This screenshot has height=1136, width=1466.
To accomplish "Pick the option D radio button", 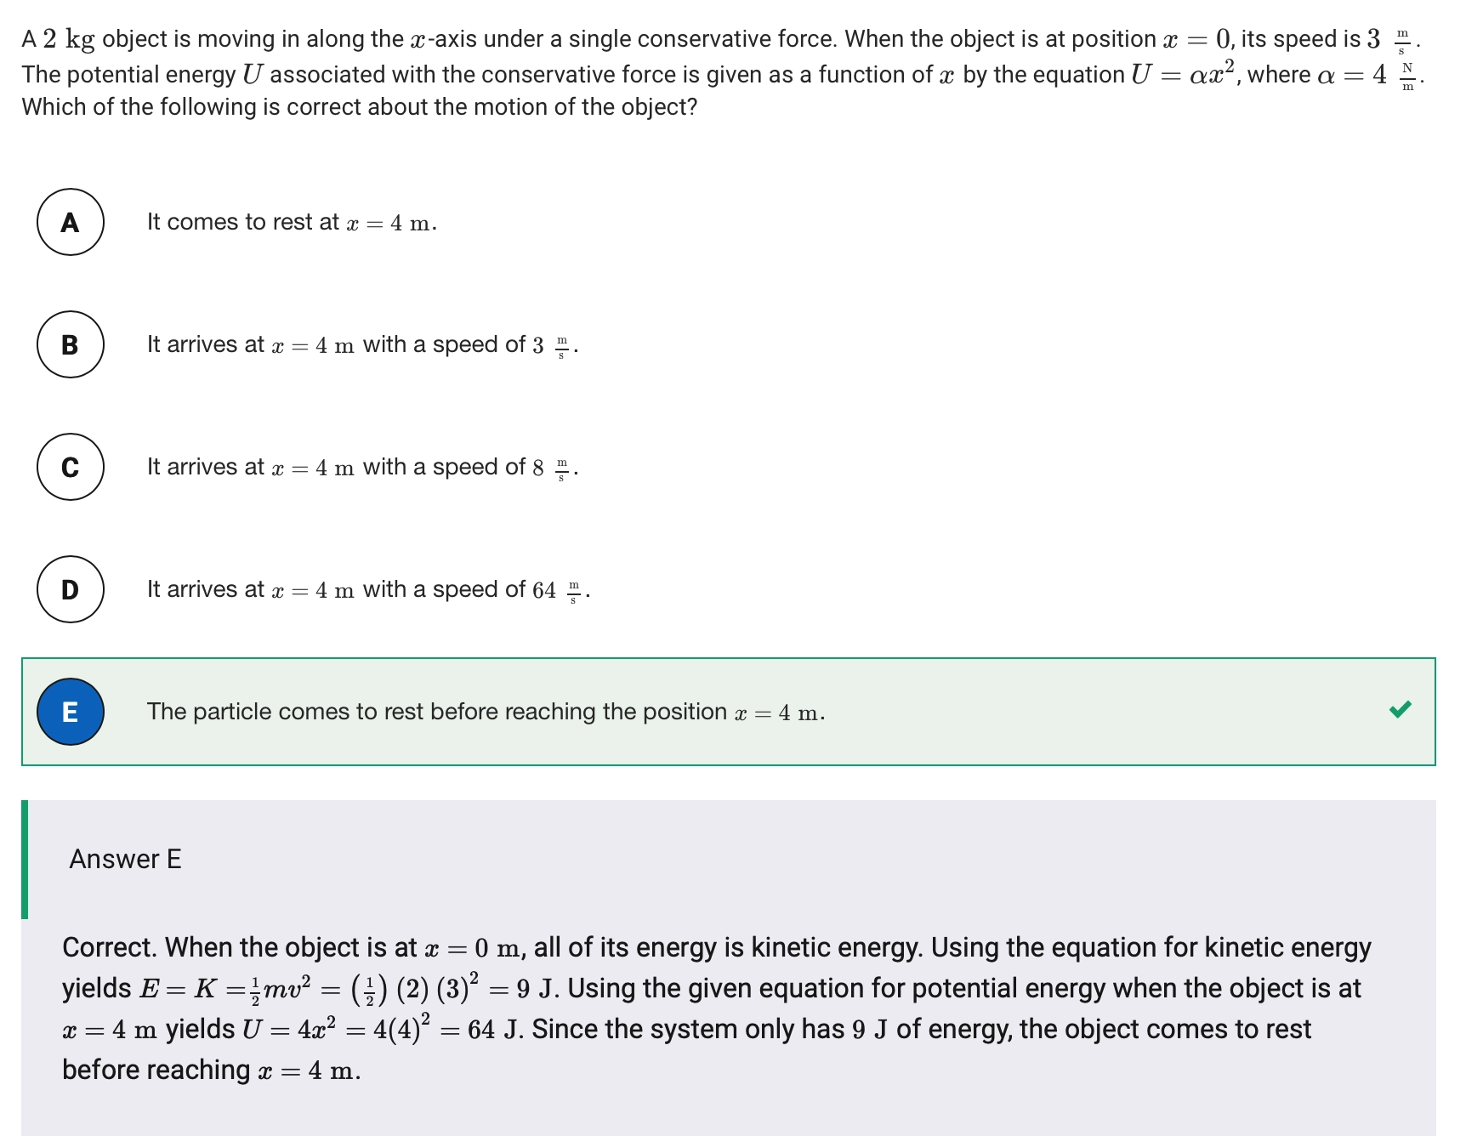I will tap(71, 589).
